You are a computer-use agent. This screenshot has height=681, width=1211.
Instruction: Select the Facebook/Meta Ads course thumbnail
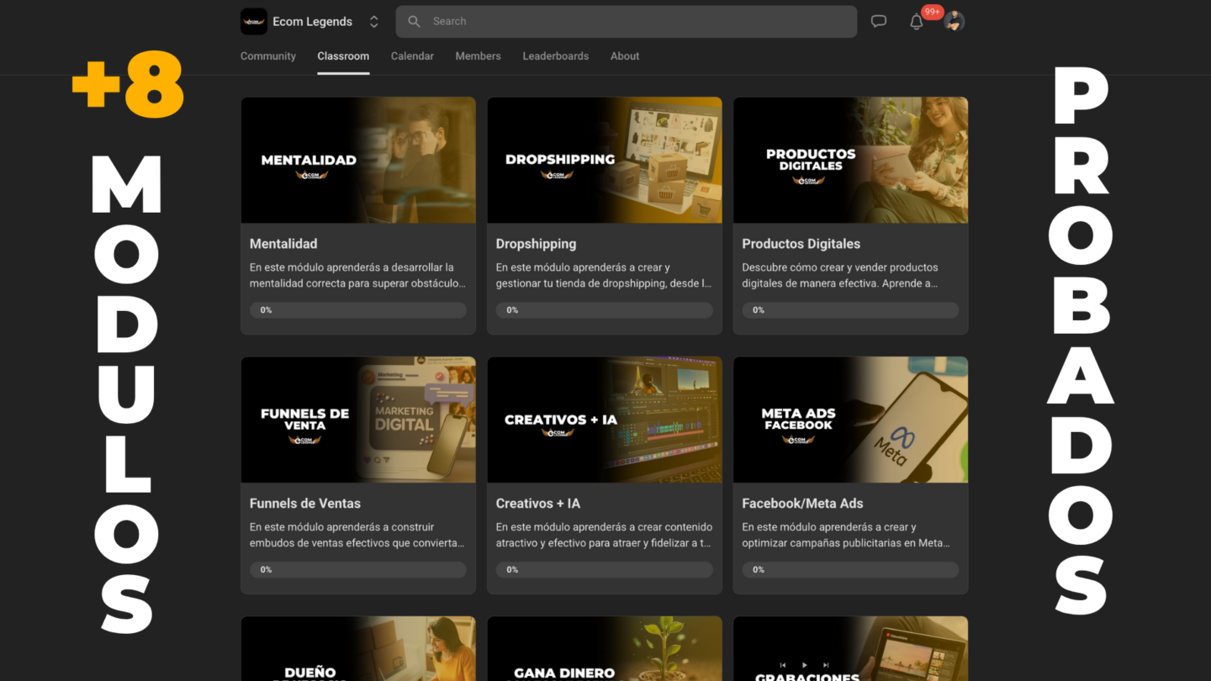point(850,420)
